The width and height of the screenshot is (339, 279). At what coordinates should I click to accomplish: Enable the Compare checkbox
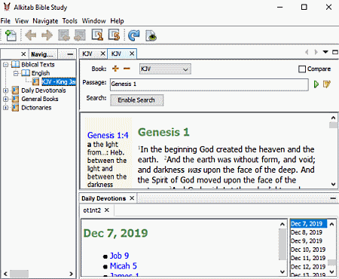click(302, 69)
